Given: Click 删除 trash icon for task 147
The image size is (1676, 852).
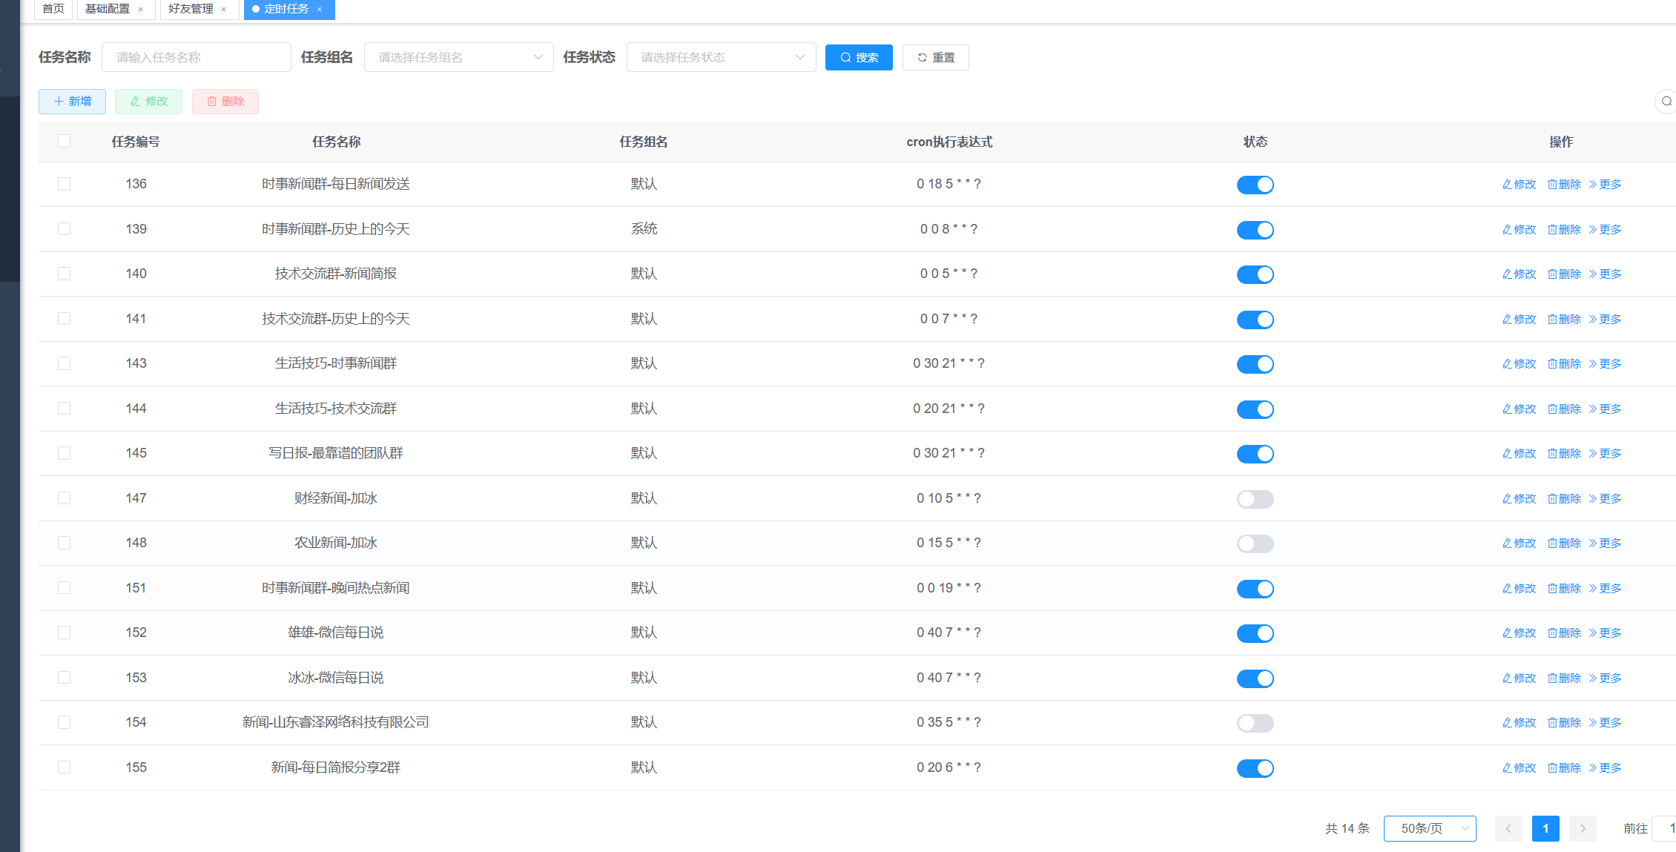Looking at the screenshot, I should (x=1564, y=498).
